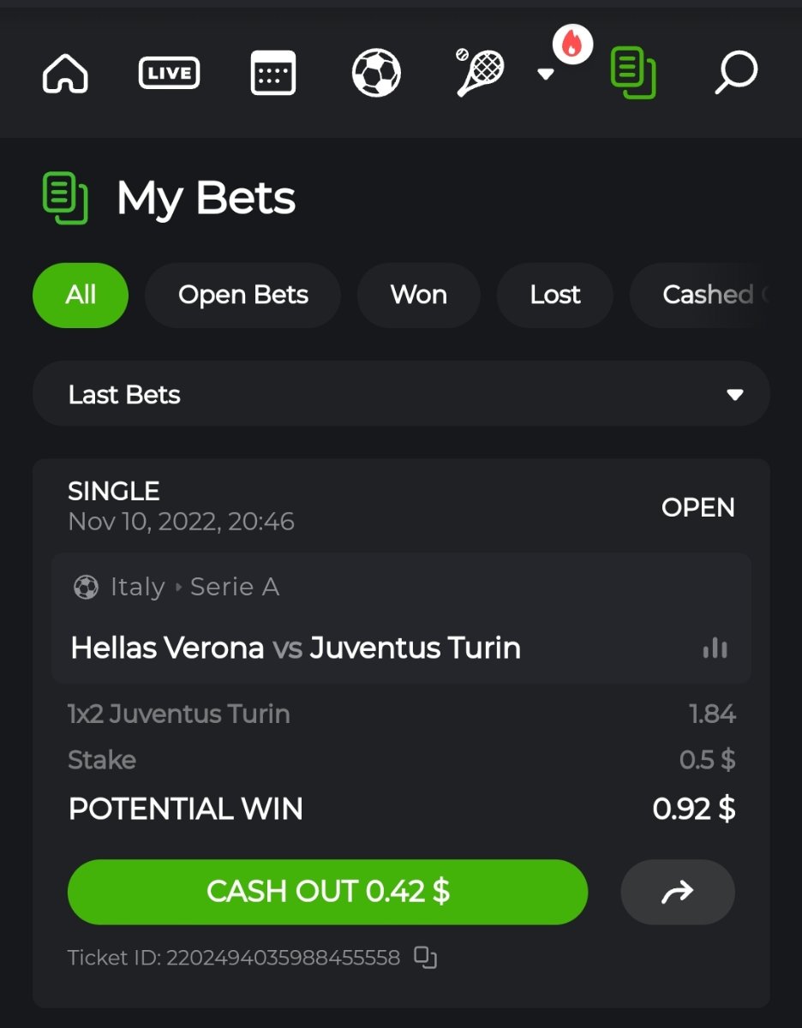The image size is (802, 1028).
Task: Select the All filter tab
Action: [81, 295]
